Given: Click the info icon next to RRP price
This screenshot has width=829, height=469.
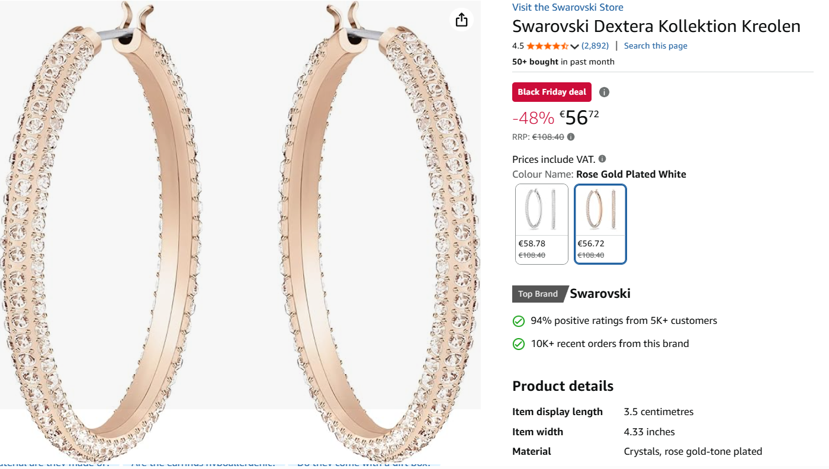Looking at the screenshot, I should pyautogui.click(x=571, y=137).
